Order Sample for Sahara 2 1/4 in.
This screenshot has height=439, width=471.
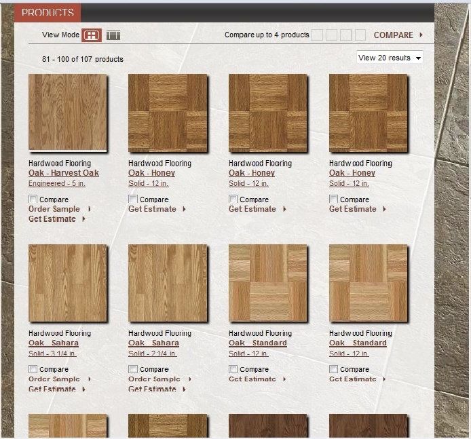click(154, 379)
